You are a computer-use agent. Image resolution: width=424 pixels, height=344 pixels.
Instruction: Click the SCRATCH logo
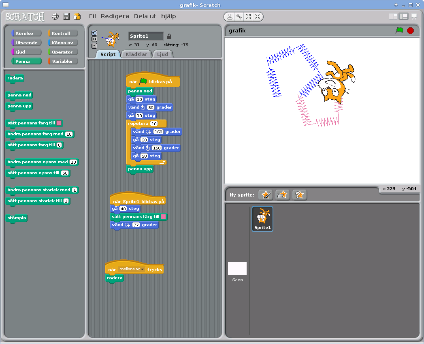click(x=25, y=17)
